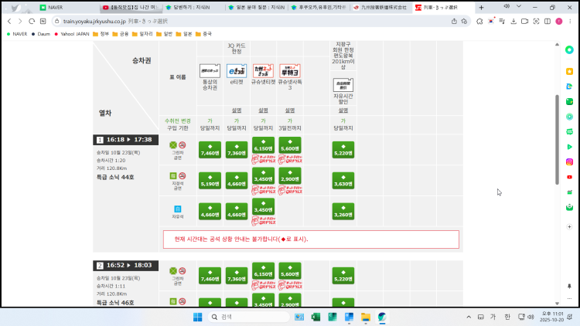Open the 일자리 bookmarks folder
Image resolution: width=580 pixels, height=326 pixels.
click(147, 34)
